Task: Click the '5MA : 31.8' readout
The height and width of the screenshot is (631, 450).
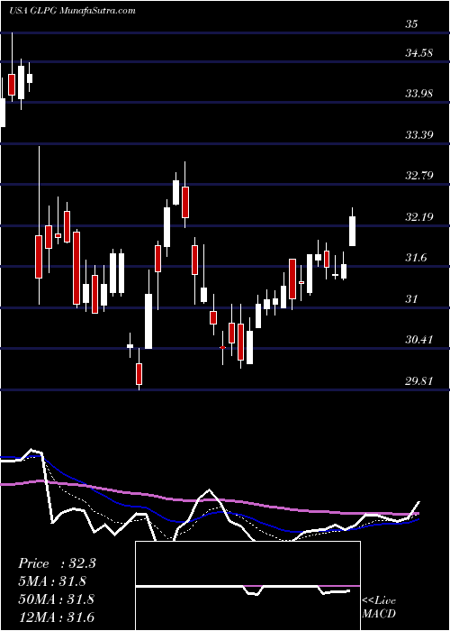Action: [x=52, y=581]
